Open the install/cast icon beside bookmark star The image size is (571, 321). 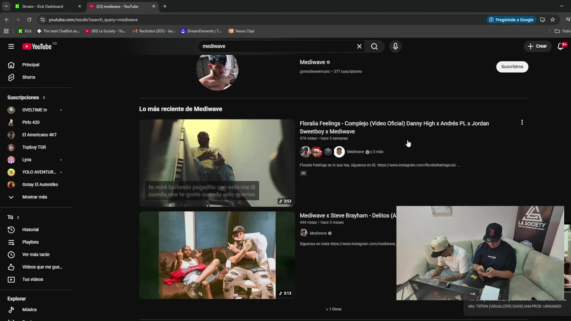coord(542,20)
